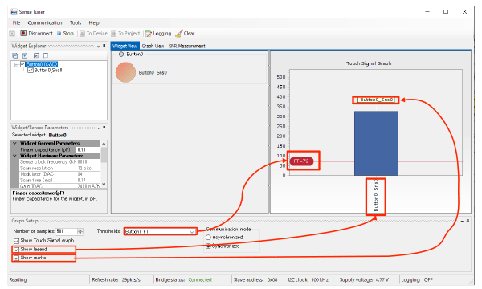Click Expand all icon in Widget Explorer
The width and height of the screenshot is (482, 289).
coord(25,55)
